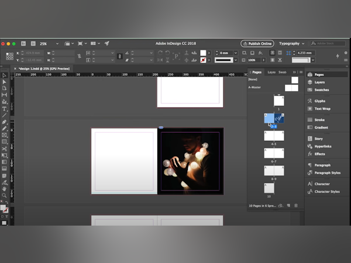The image size is (351, 263).
Task: Click fill color box in toolbox
Action: tap(3, 207)
